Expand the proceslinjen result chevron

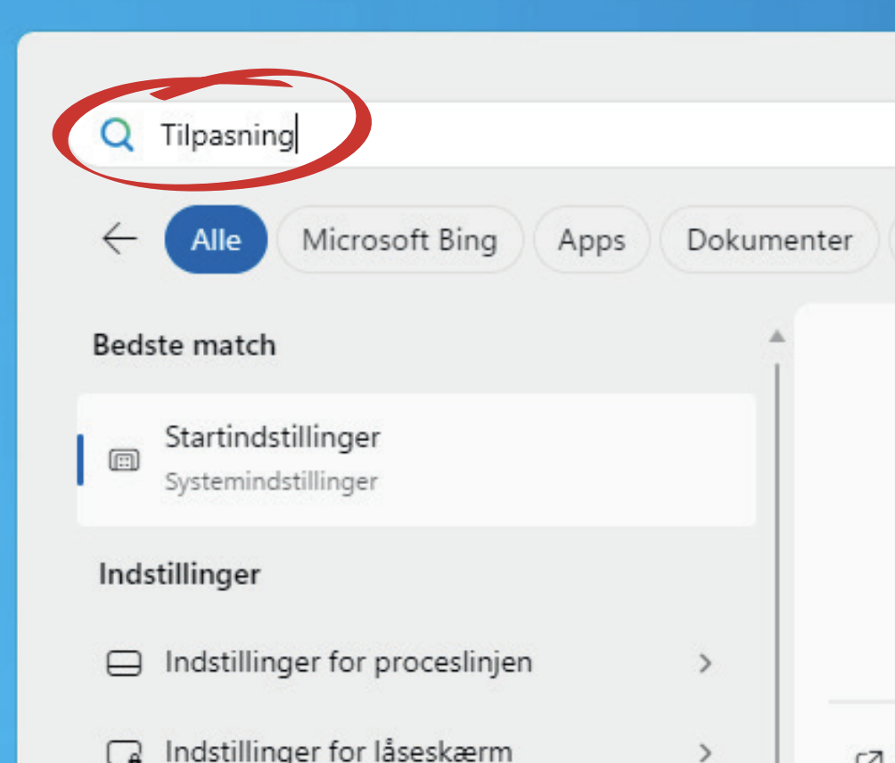coord(705,663)
